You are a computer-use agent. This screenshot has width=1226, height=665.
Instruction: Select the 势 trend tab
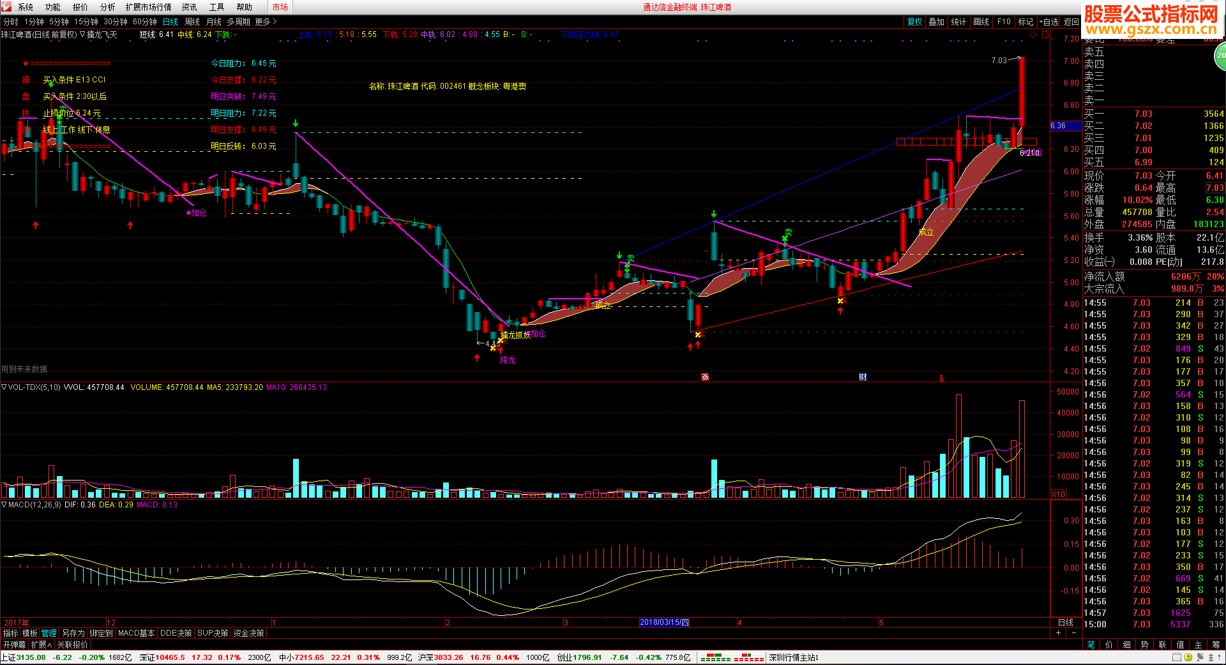(x=1145, y=645)
